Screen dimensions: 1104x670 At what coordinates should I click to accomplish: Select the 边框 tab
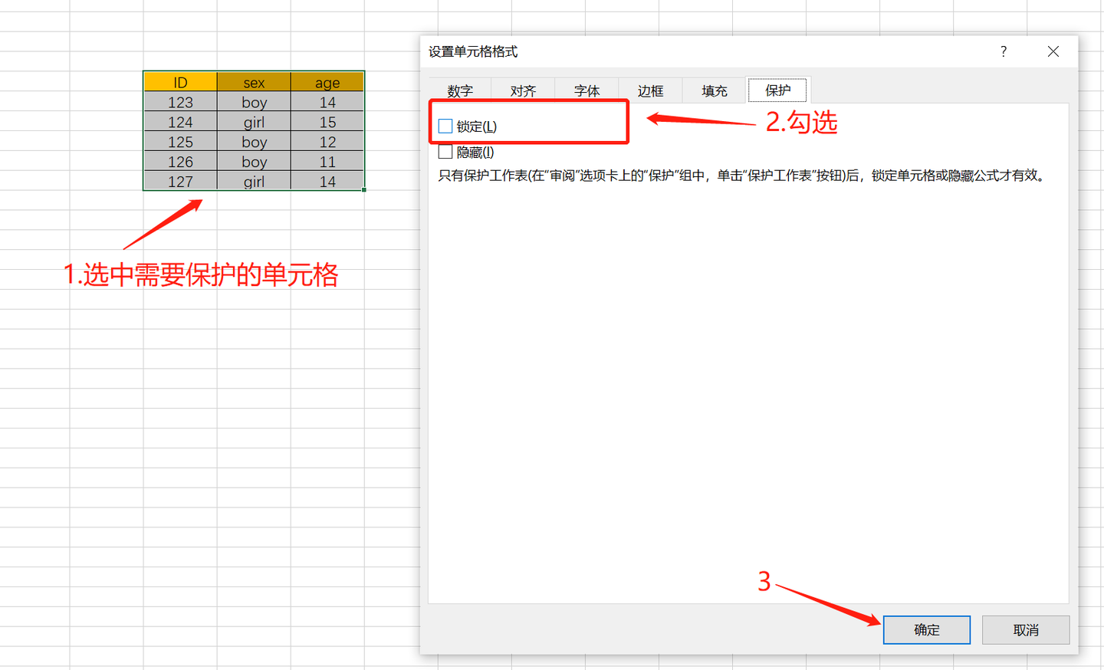[x=650, y=90]
